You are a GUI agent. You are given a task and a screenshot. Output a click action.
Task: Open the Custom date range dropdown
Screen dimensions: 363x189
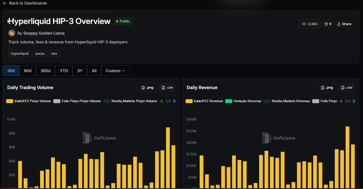[x=116, y=70]
